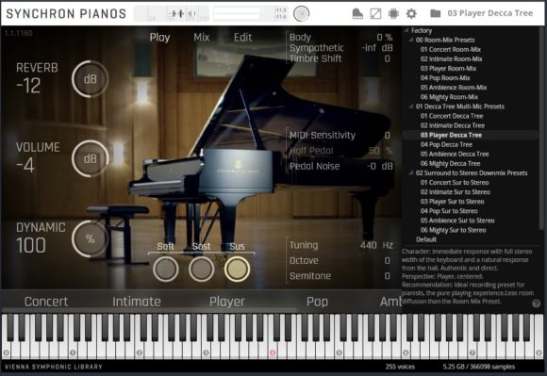Viewport: 547px width, 376px height.
Task: Click the grand piano icon in top bar
Action: [x=357, y=13]
